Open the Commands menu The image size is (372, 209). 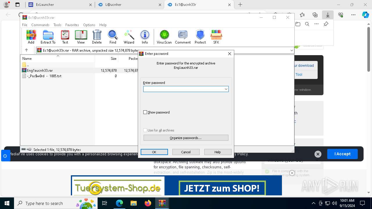click(x=40, y=25)
